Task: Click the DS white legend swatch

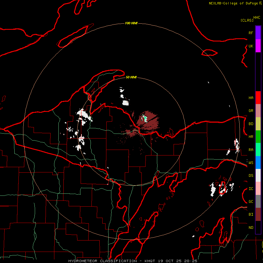Action: (x=258, y=175)
